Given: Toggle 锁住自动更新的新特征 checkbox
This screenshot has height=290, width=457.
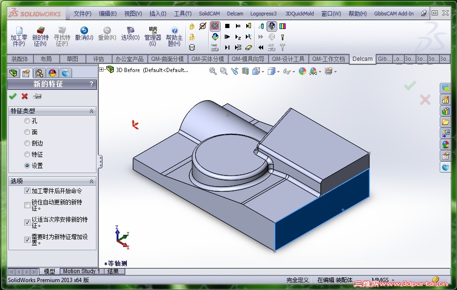Looking at the screenshot, I should click(x=28, y=205).
